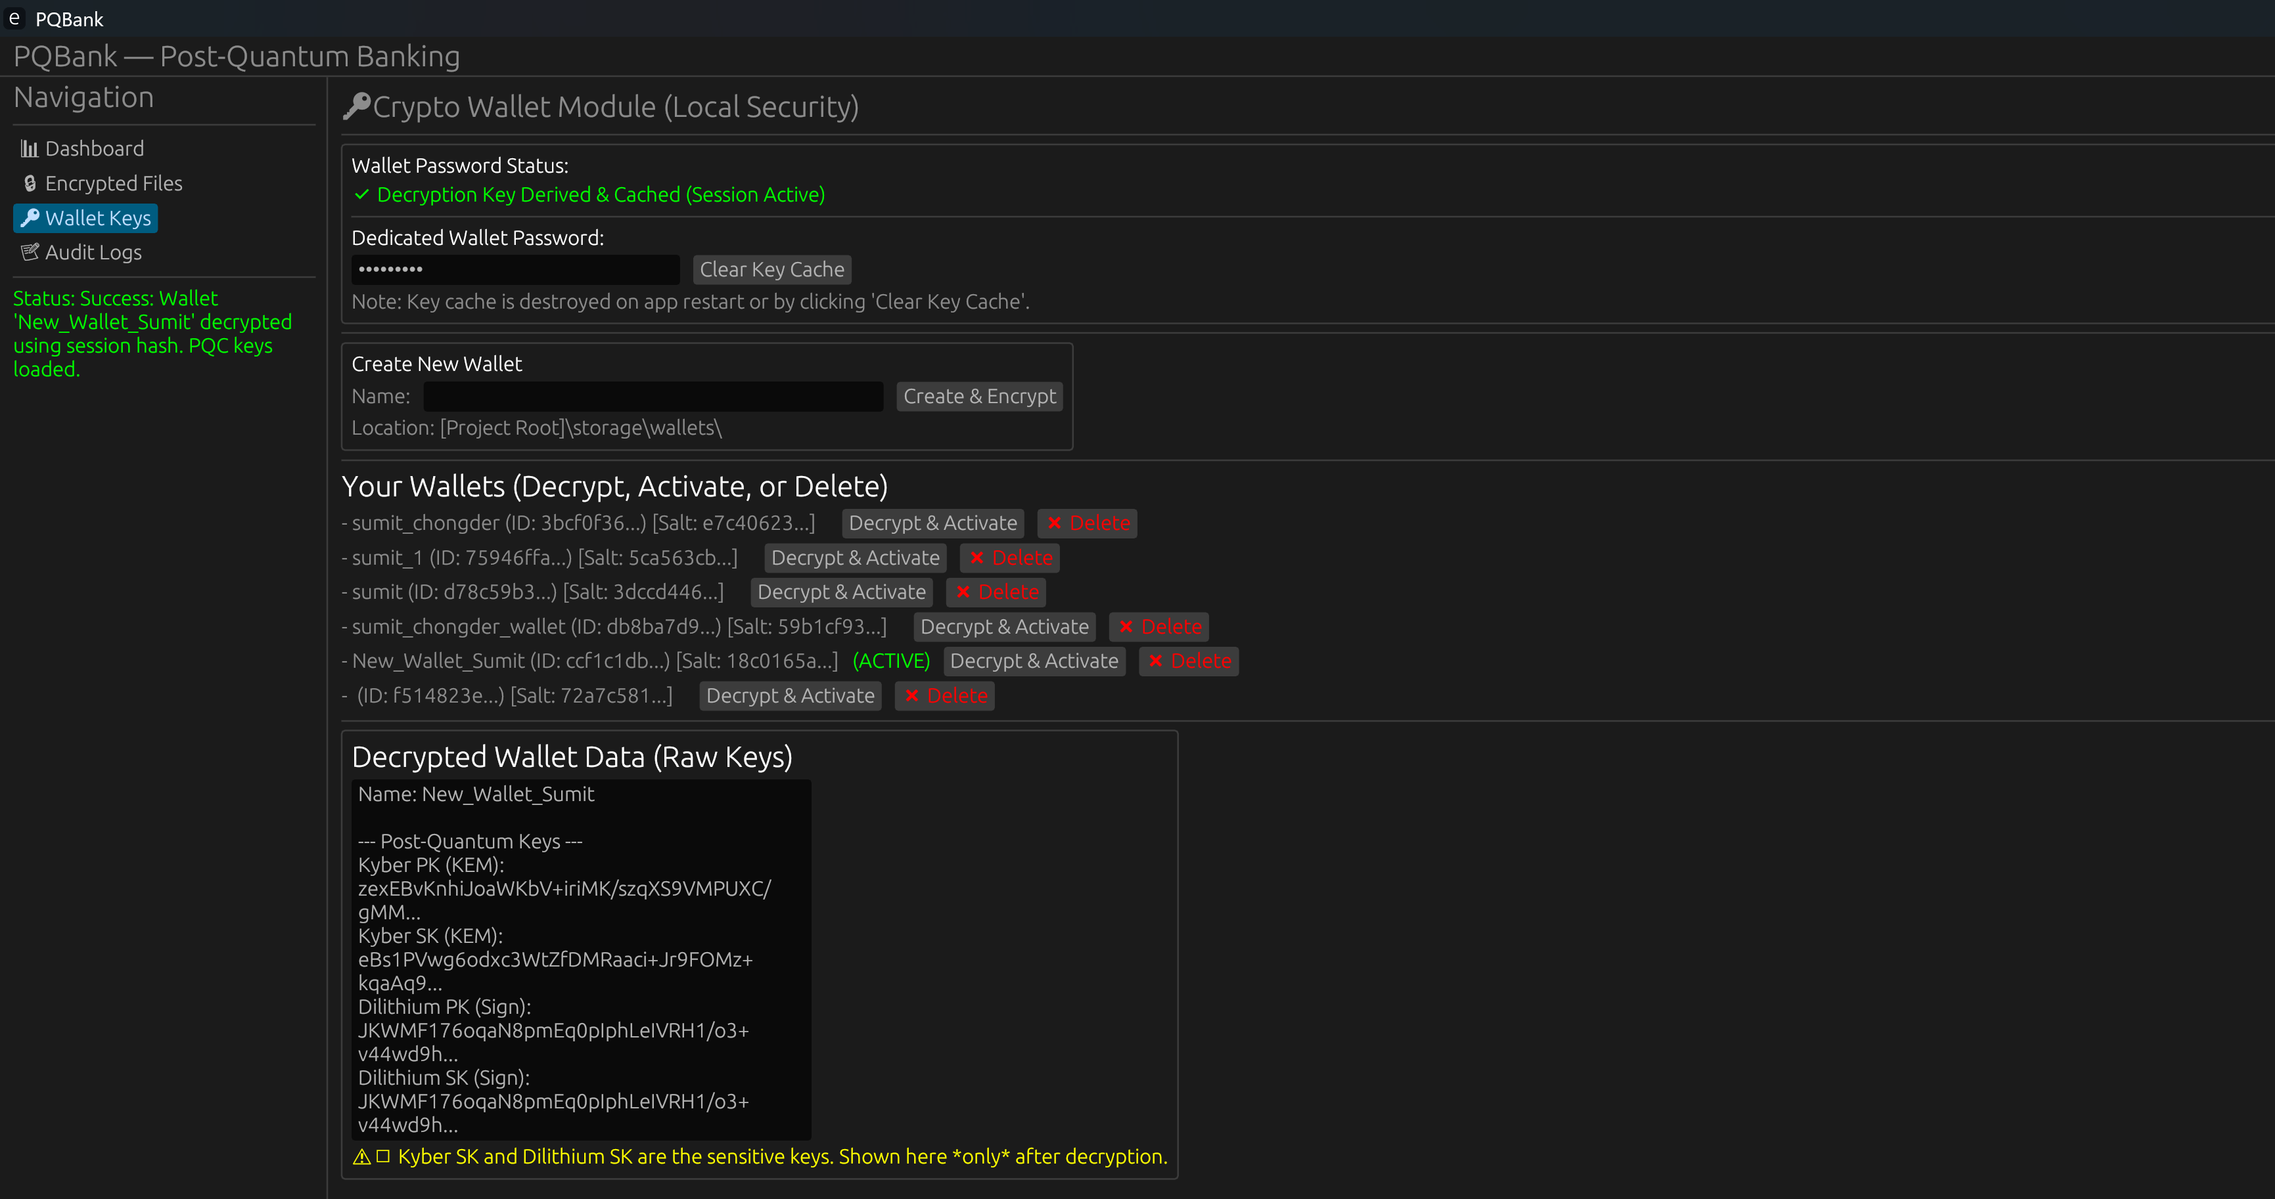This screenshot has height=1199, width=2275.
Task: Click the PQBank app icon in title bar
Action: pyautogui.click(x=14, y=18)
